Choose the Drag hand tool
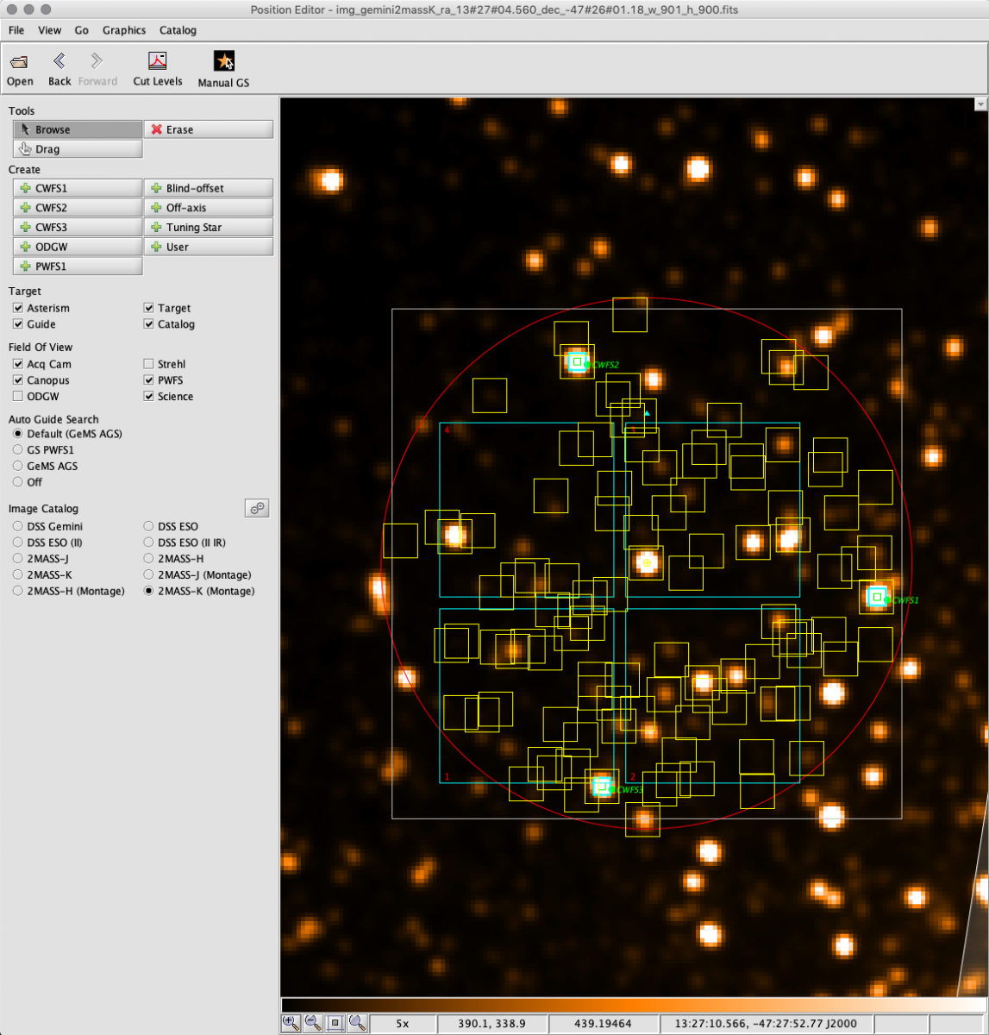Viewport: 989px width, 1035px height. tap(78, 149)
